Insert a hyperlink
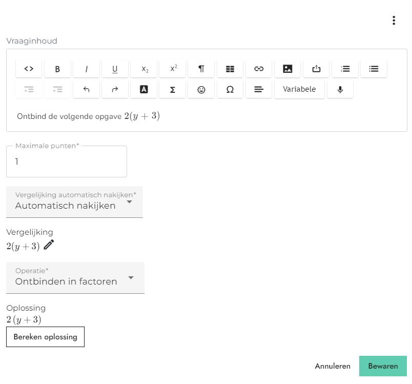412x384 pixels. pos(259,69)
